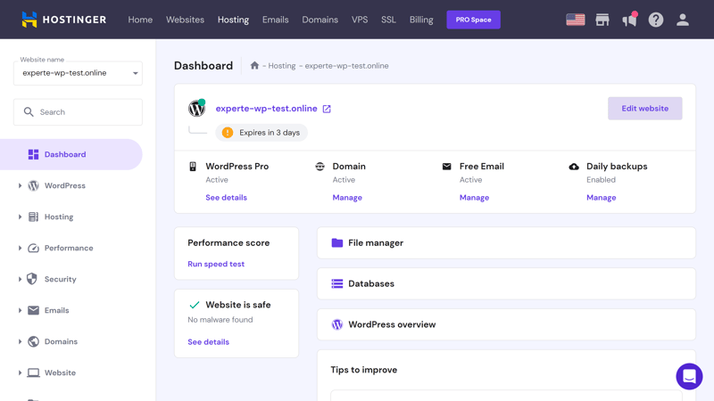Open the File manager card
714x401 pixels.
coord(506,242)
